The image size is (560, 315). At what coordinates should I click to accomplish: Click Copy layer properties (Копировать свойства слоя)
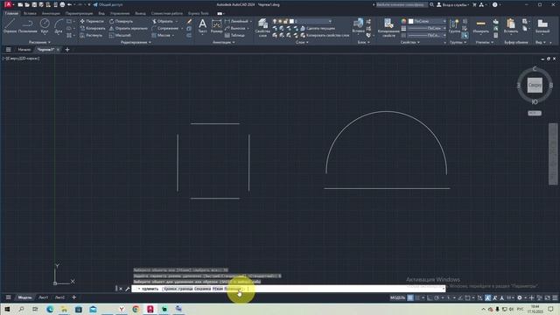[x=325, y=35]
